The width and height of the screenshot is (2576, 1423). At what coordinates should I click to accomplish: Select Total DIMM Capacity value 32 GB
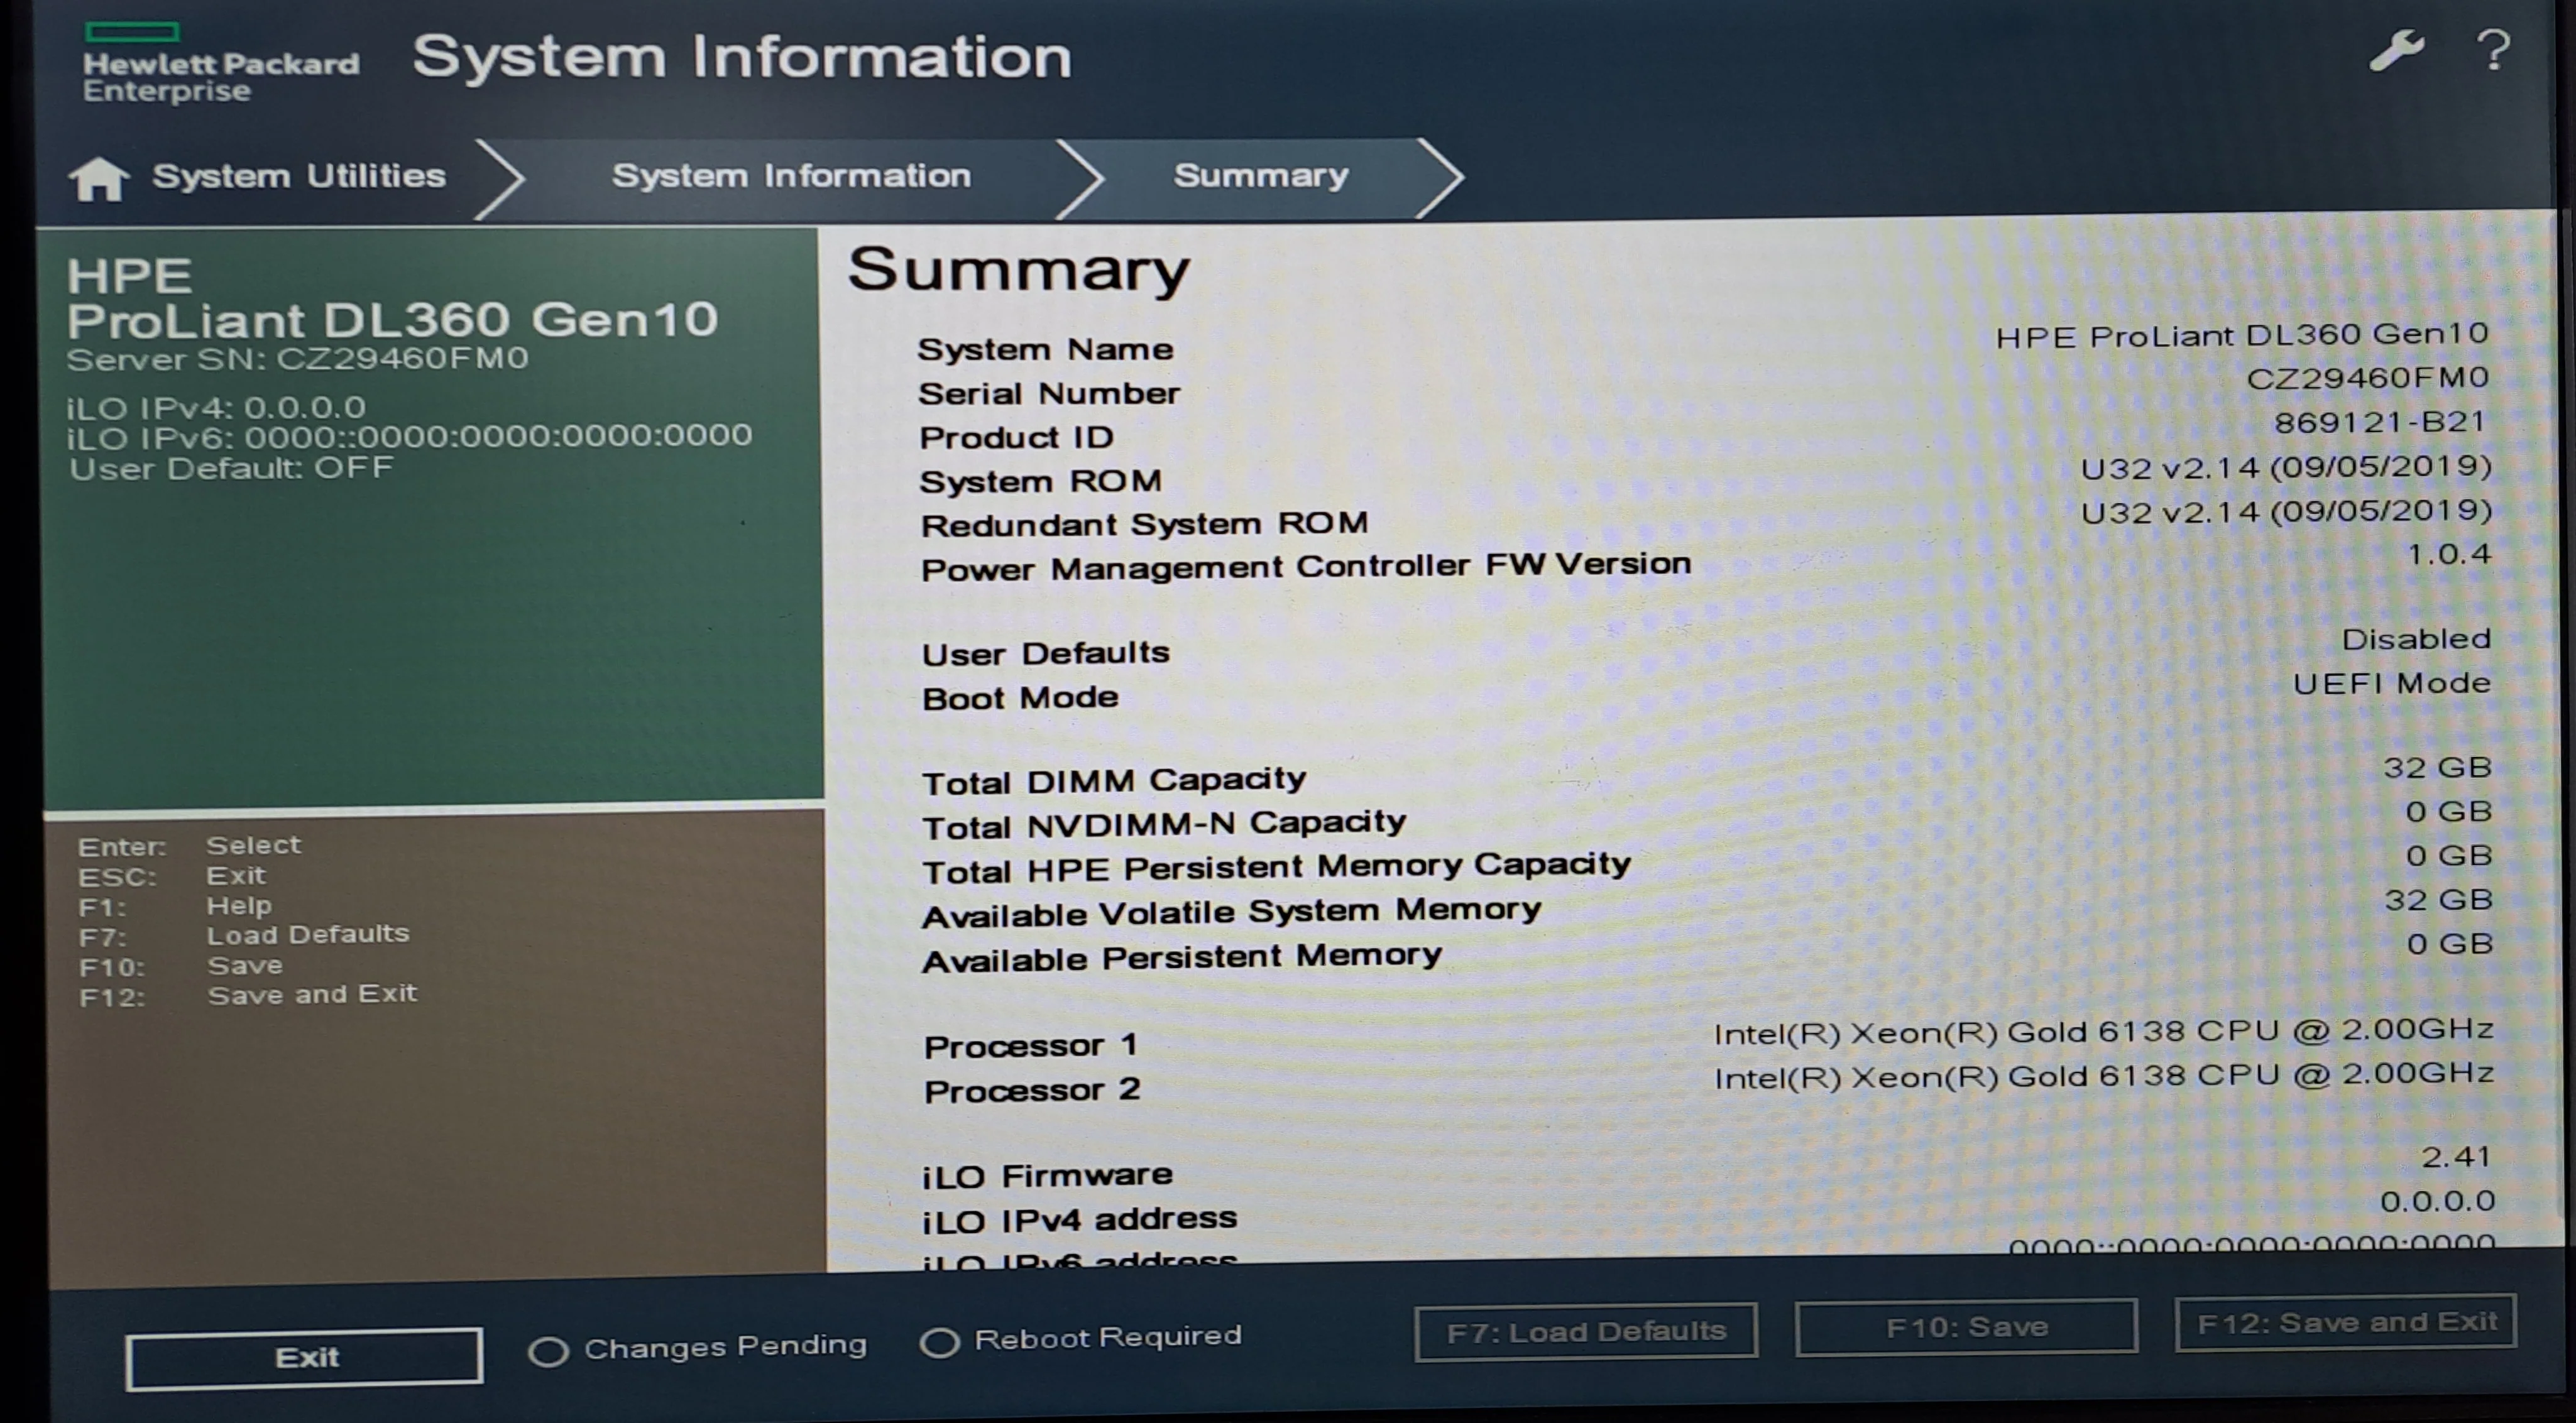tap(2437, 768)
